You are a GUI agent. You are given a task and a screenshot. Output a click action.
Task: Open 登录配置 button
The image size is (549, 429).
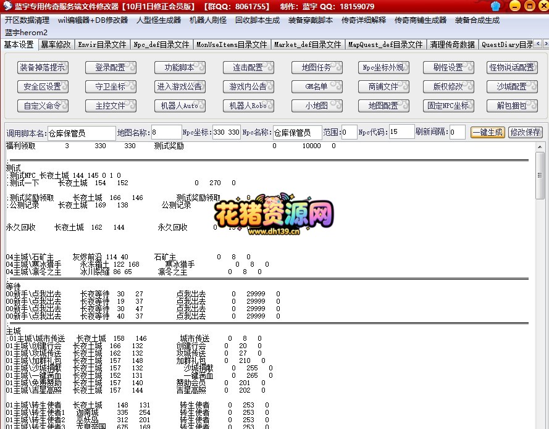(111, 67)
